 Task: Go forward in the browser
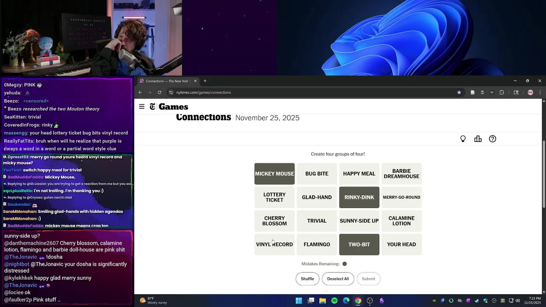[150, 93]
